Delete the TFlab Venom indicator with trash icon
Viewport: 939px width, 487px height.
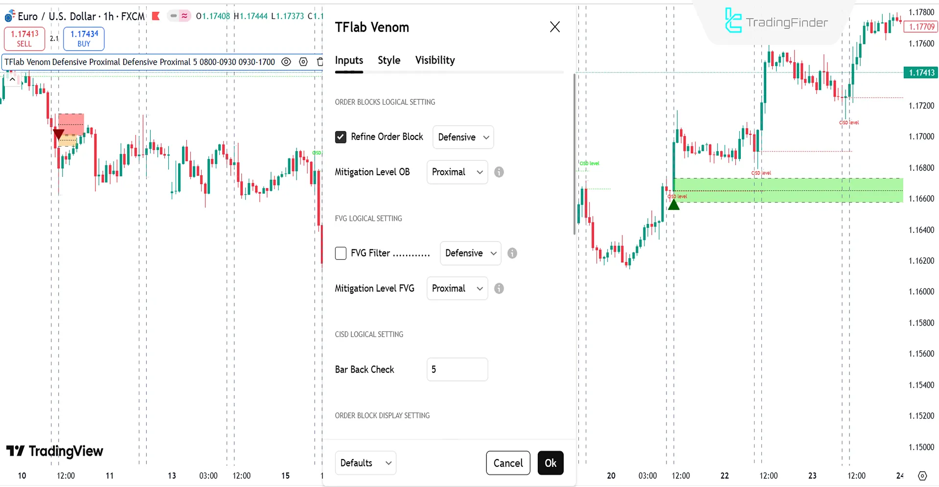pyautogui.click(x=320, y=62)
